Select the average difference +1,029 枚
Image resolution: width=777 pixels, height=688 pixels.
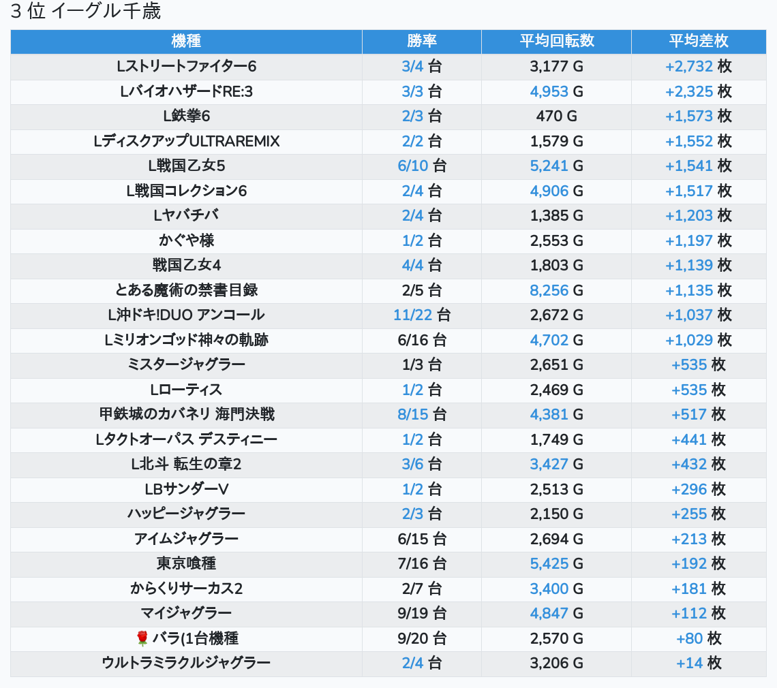[699, 341]
